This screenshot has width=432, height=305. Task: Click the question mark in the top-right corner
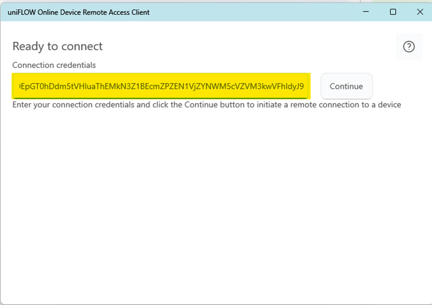pyautogui.click(x=409, y=46)
